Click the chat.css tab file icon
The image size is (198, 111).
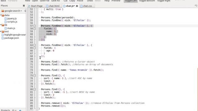coord(81,6)
